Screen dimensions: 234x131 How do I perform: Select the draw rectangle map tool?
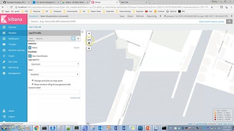[x=89, y=43]
